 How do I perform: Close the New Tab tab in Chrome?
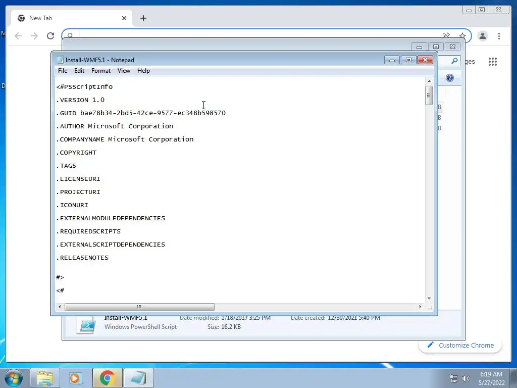(124, 18)
